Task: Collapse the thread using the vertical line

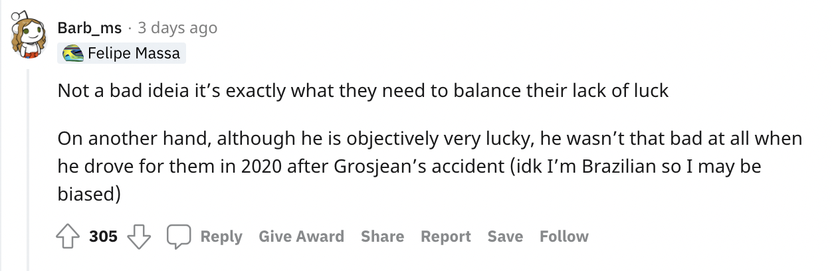Action: coord(27,166)
